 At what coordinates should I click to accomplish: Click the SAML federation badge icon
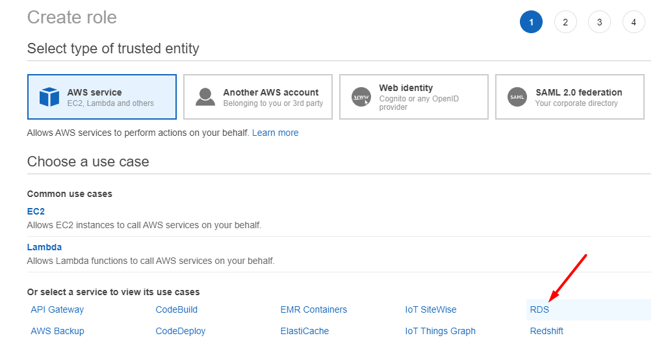[517, 97]
